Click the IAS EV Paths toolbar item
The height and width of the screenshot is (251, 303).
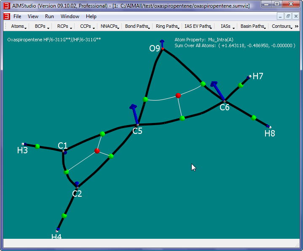pos(198,26)
